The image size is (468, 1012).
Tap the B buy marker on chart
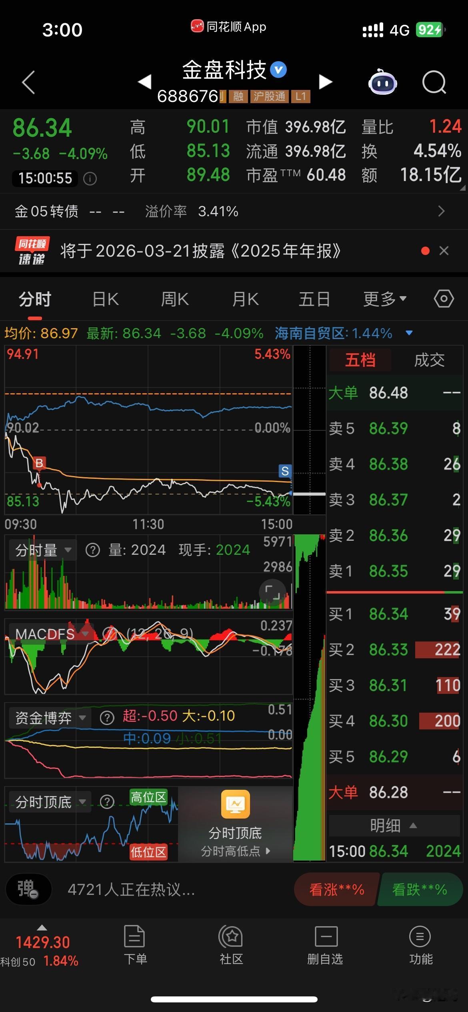click(x=39, y=463)
